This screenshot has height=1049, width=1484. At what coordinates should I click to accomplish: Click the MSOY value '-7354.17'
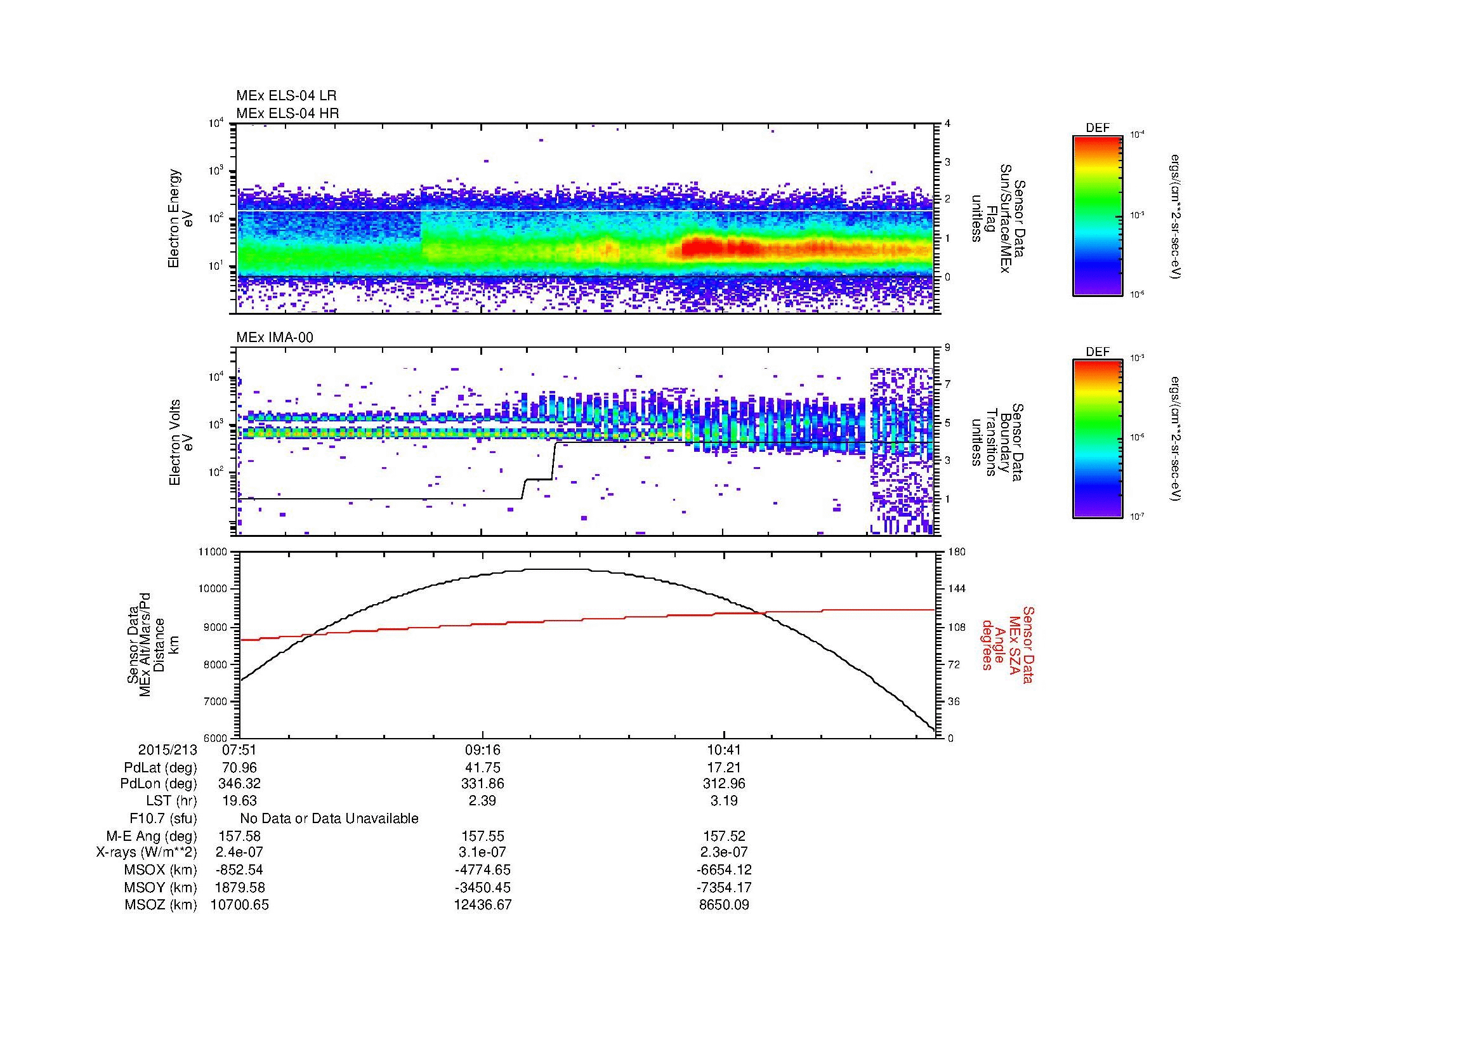724,888
